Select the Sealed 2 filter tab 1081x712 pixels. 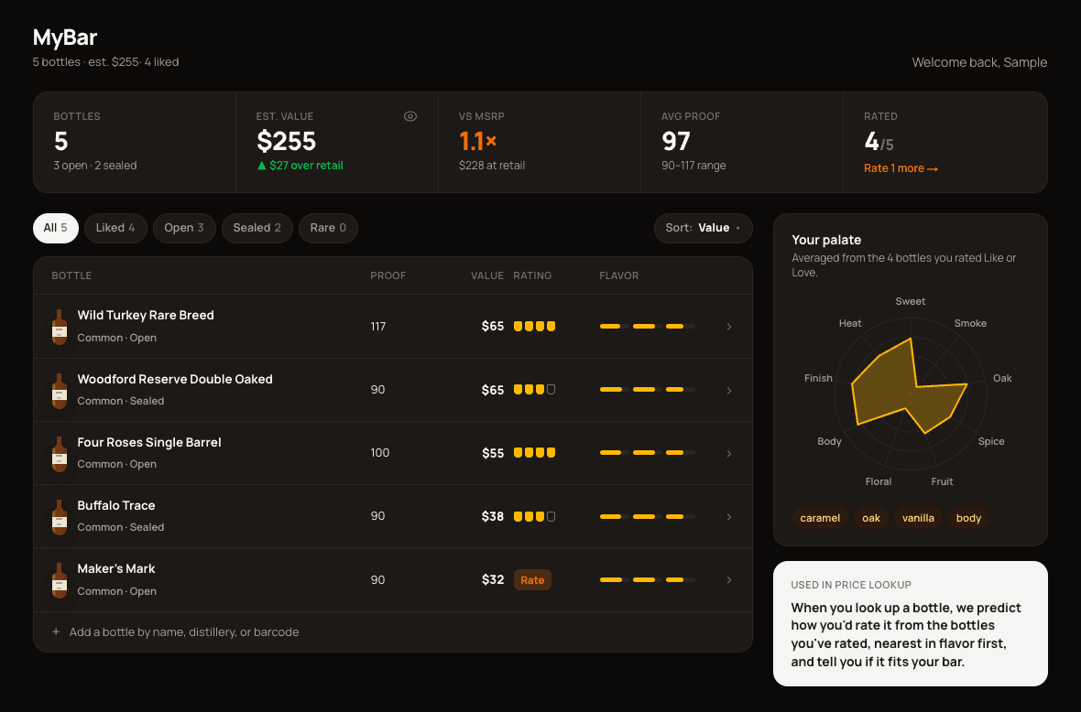(257, 228)
